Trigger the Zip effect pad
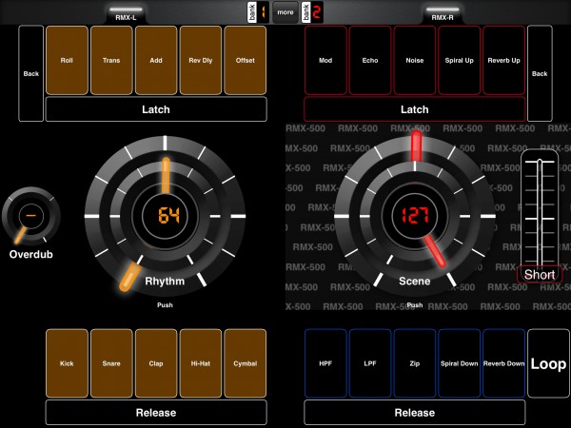This screenshot has width=571, height=428. (415, 363)
